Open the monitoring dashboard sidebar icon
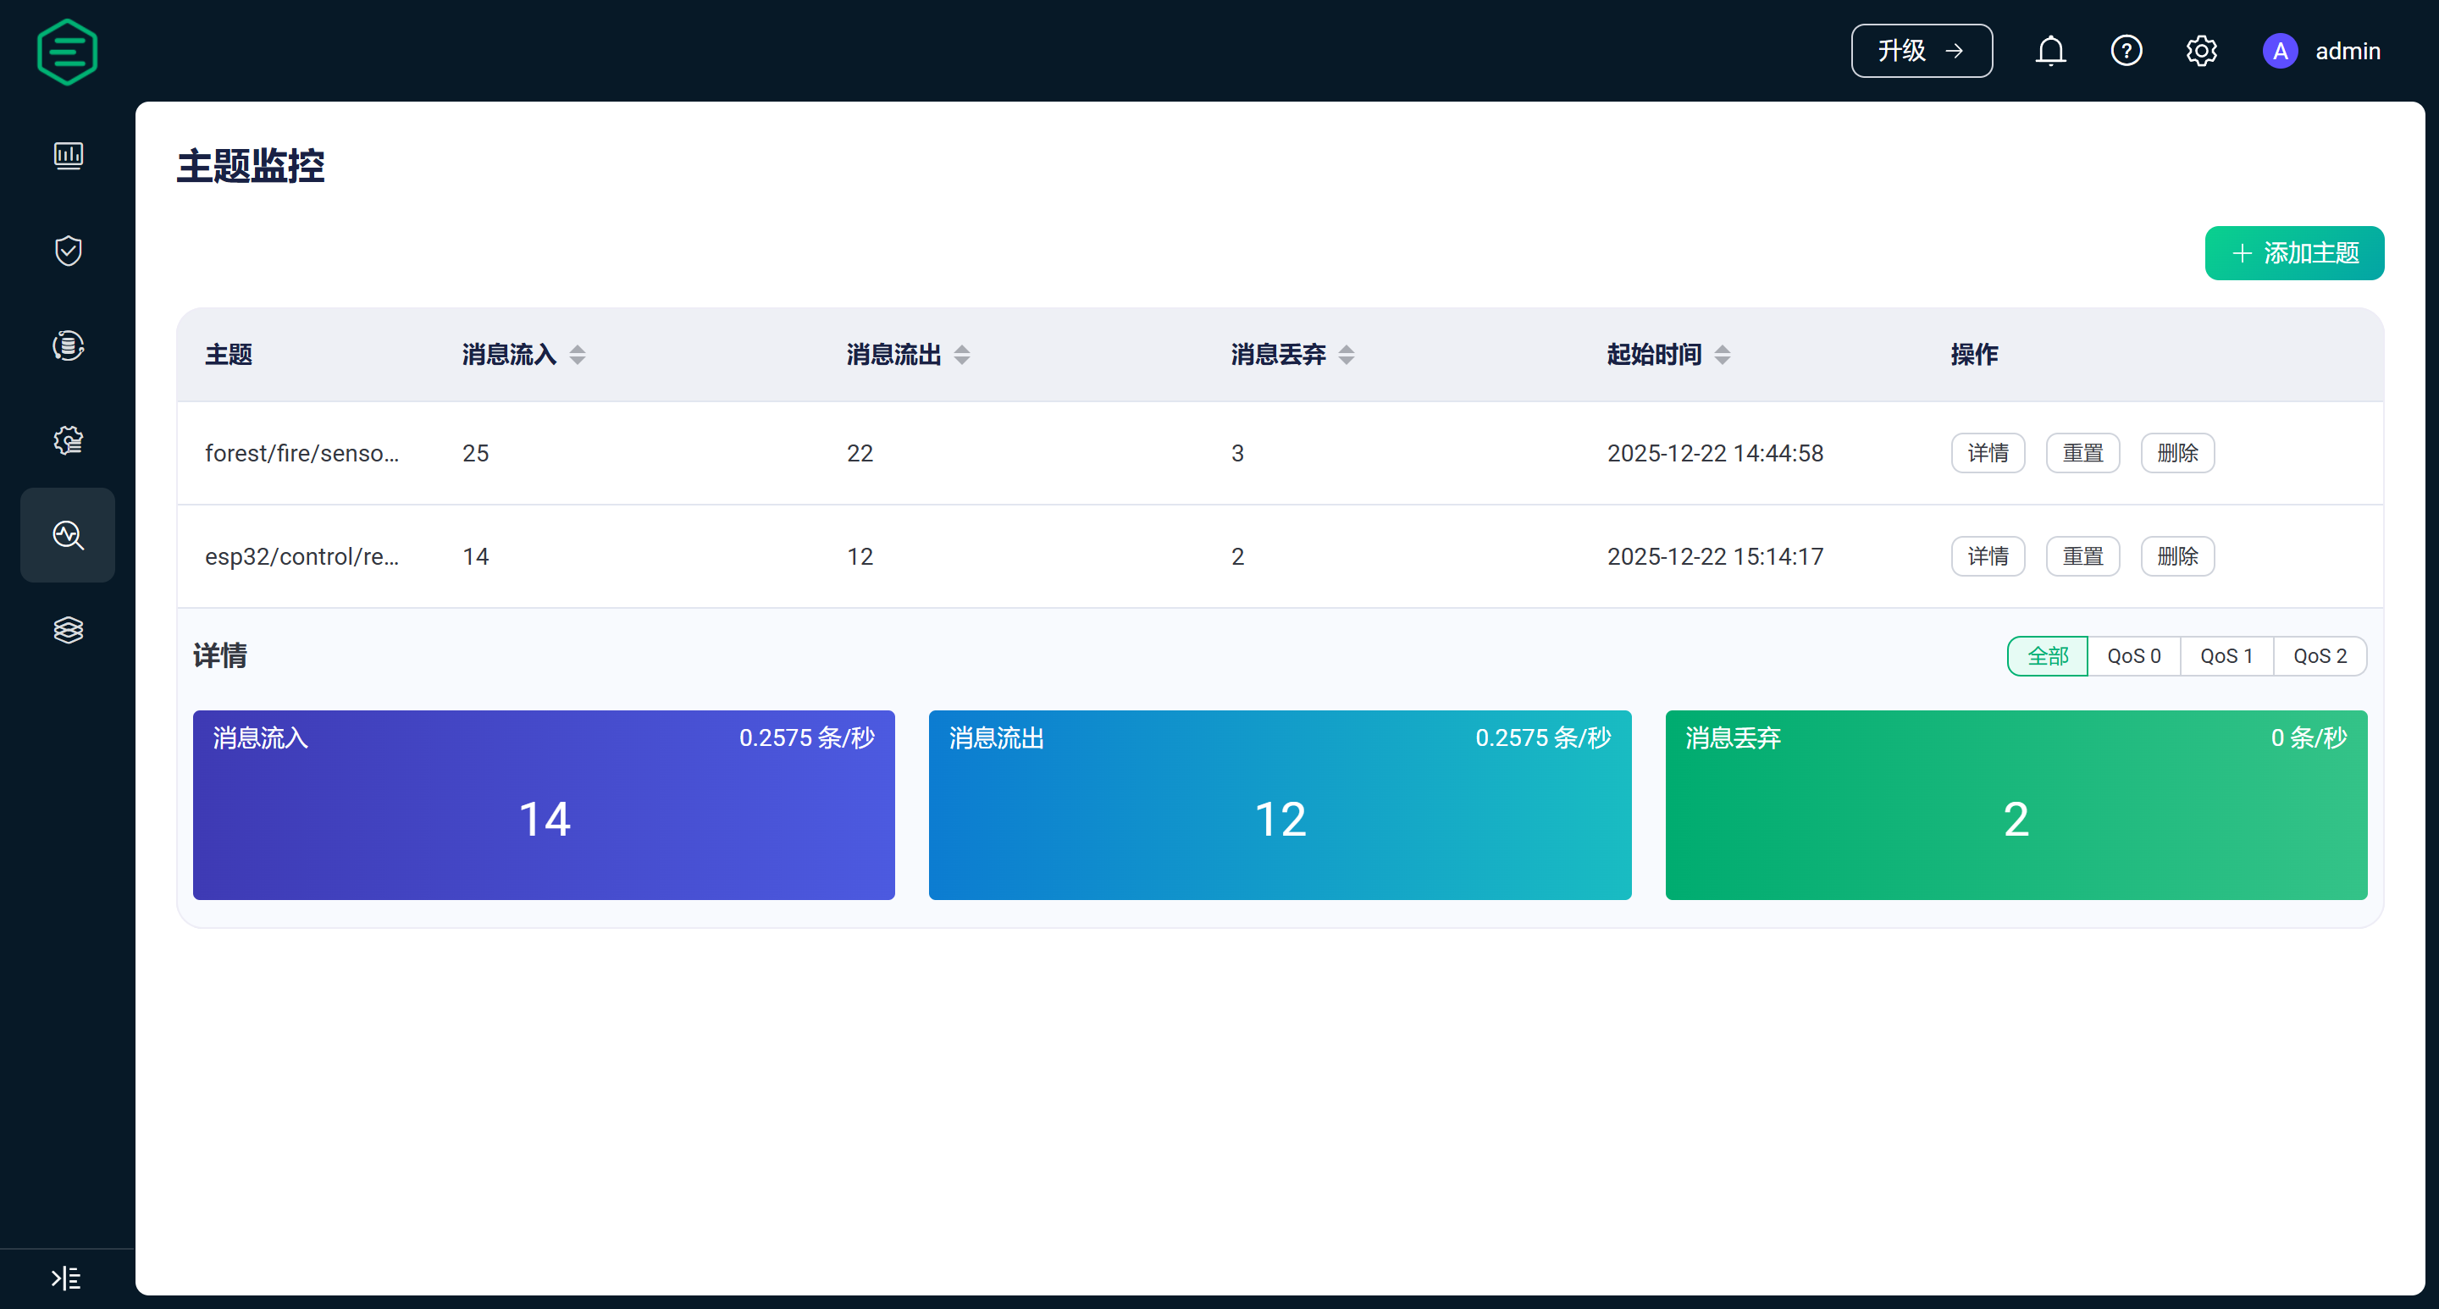 click(x=68, y=155)
